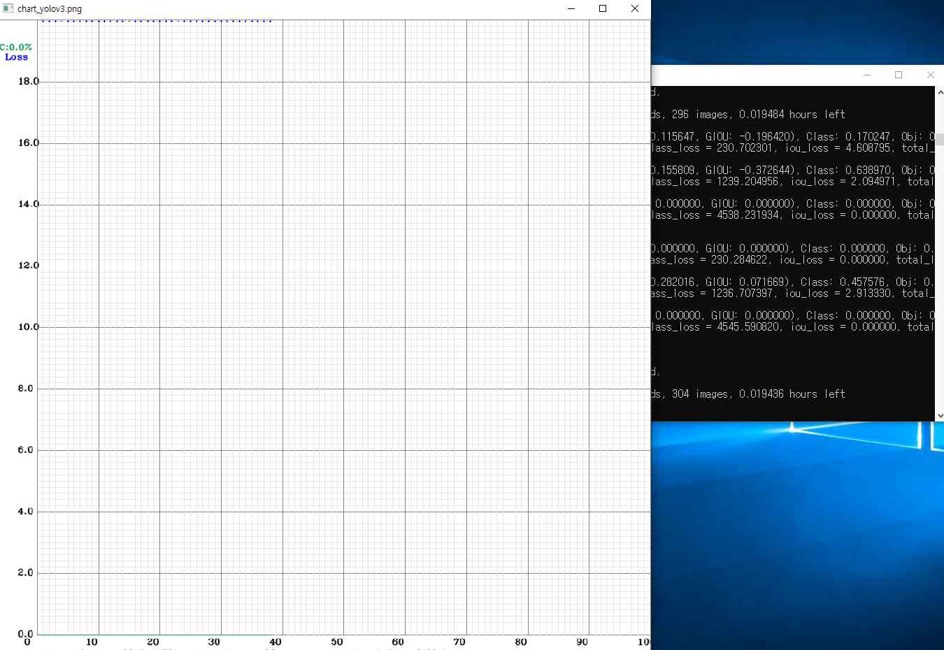This screenshot has height=650, width=944.
Task: Click the blue dotted loss line on the chart
Action: pos(157,21)
